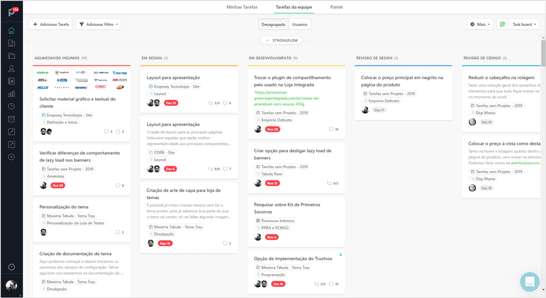Click the board view icon left of Task board
Image resolution: width=546 pixels, height=298 pixels.
pyautogui.click(x=502, y=24)
